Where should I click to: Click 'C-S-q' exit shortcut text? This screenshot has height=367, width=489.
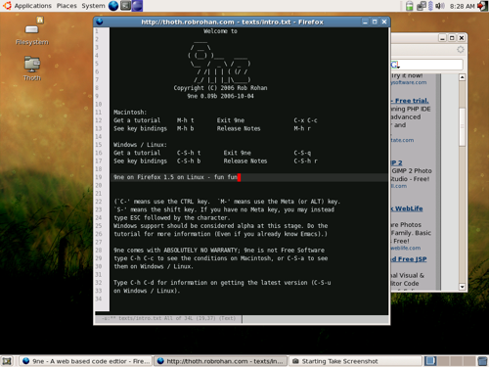302,153
